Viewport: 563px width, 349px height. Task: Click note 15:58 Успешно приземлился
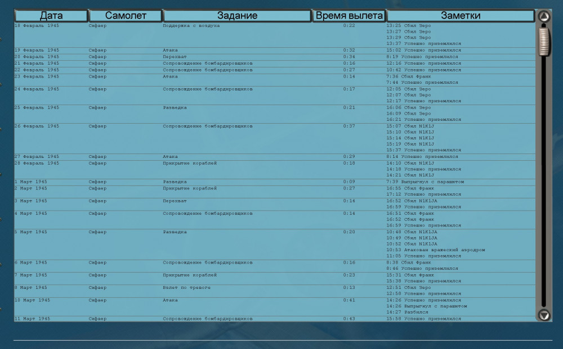click(424, 319)
